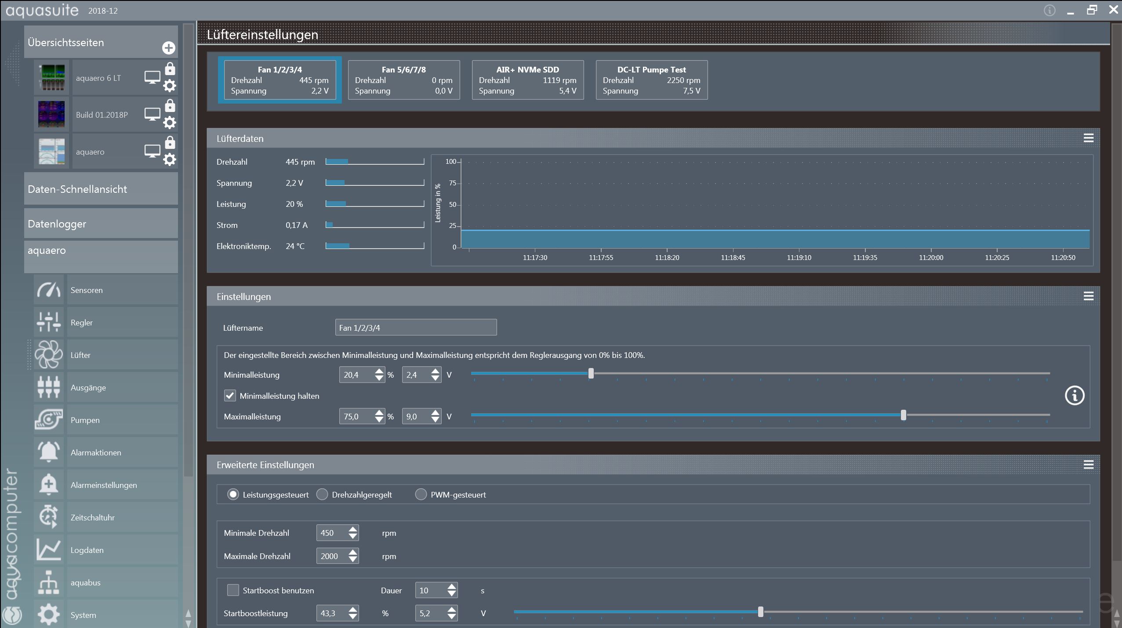Screen dimensions: 1122x628
Task: Click the Startboostleistung slider handle
Action: point(761,612)
